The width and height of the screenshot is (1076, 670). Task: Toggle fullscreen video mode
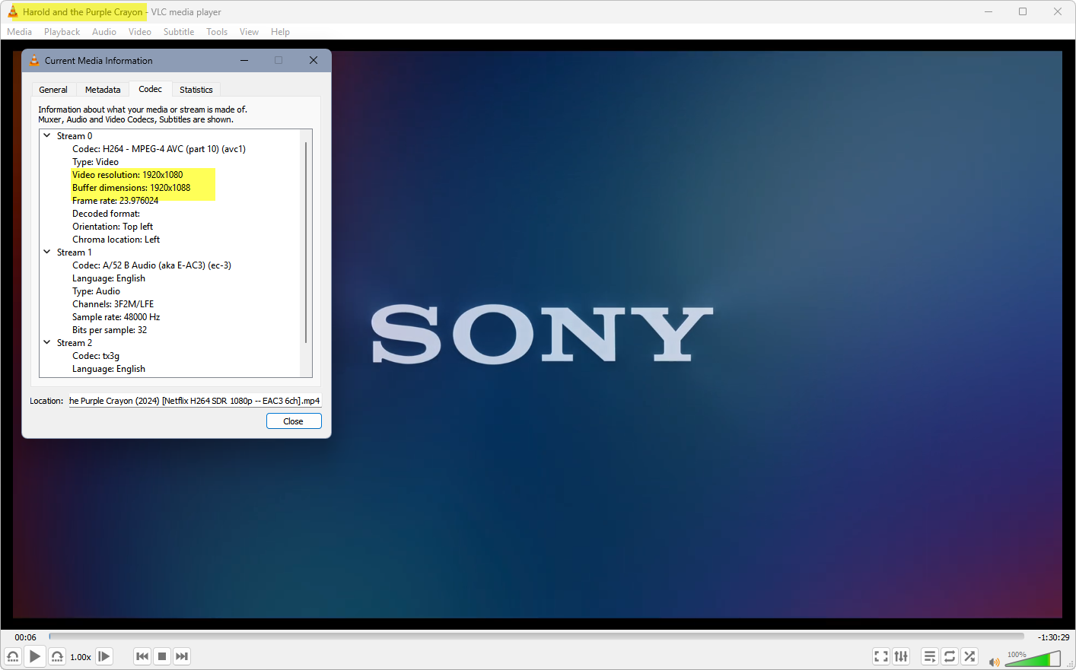[x=881, y=656]
